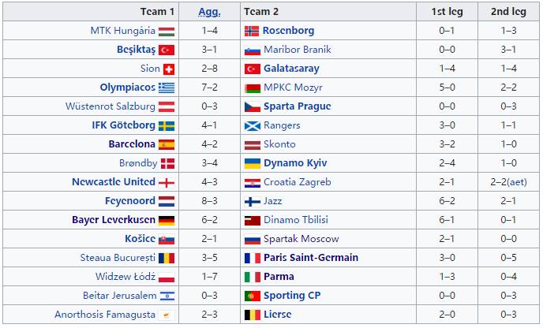Screen dimensions: 543x328
Task: Click the Italy flag next to Parma
Action: [252, 277]
